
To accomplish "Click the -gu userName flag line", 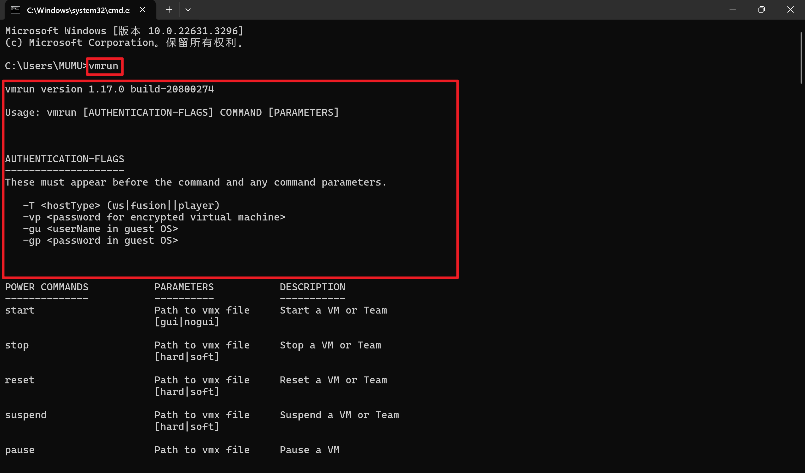I will (x=100, y=229).
